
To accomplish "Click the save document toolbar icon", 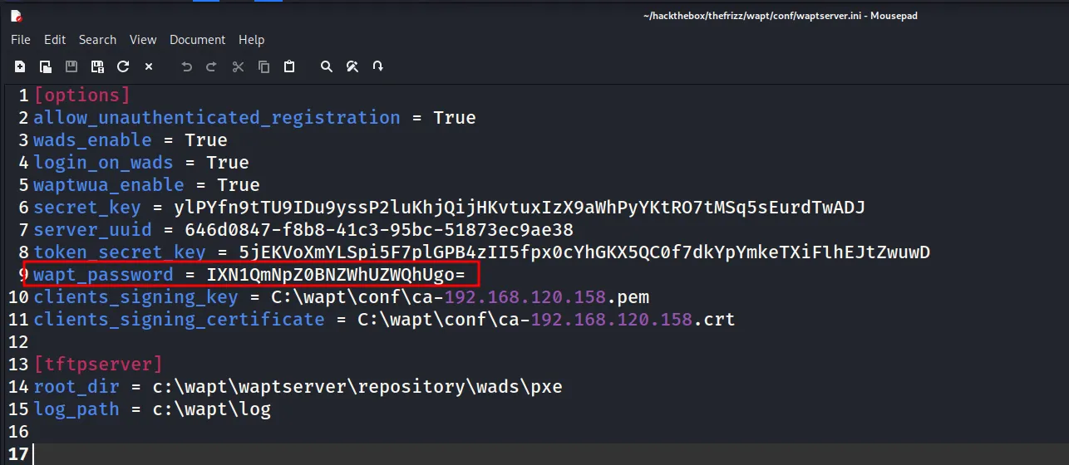I will click(71, 66).
